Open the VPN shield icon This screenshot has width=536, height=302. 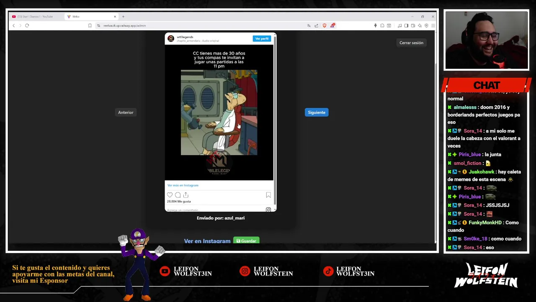426,26
